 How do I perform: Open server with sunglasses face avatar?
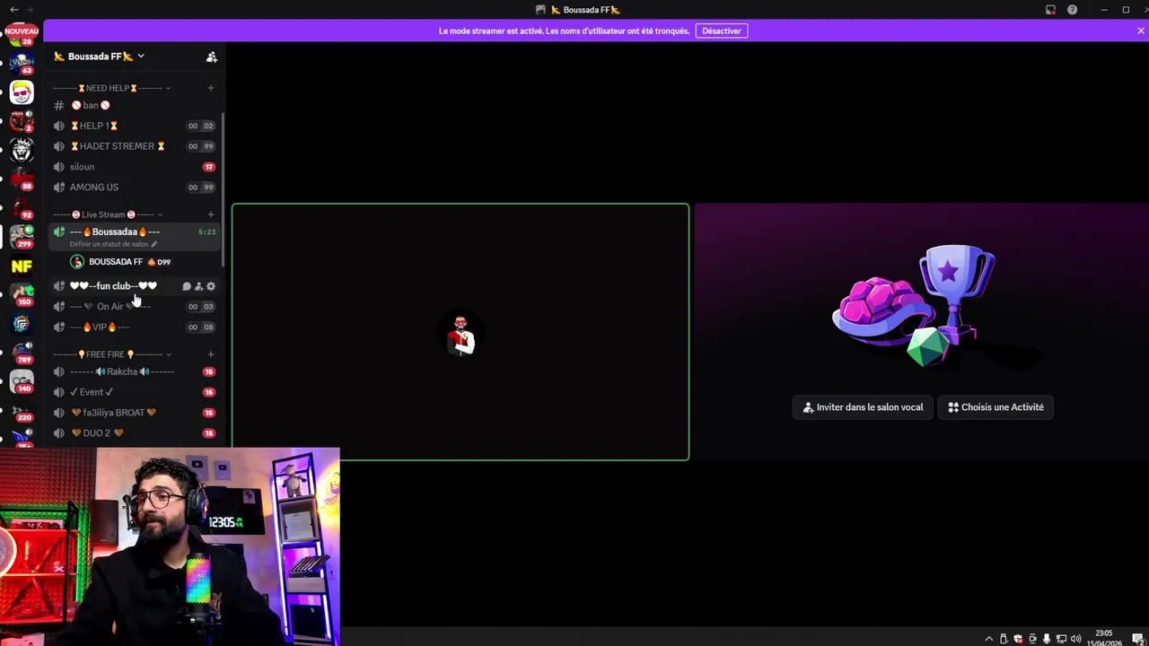[x=22, y=92]
